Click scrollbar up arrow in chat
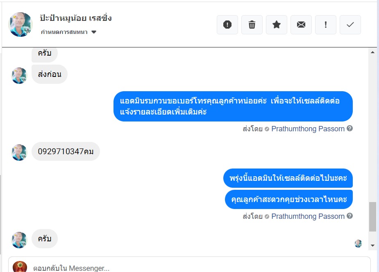This screenshot has height=272, width=379. click(x=372, y=52)
